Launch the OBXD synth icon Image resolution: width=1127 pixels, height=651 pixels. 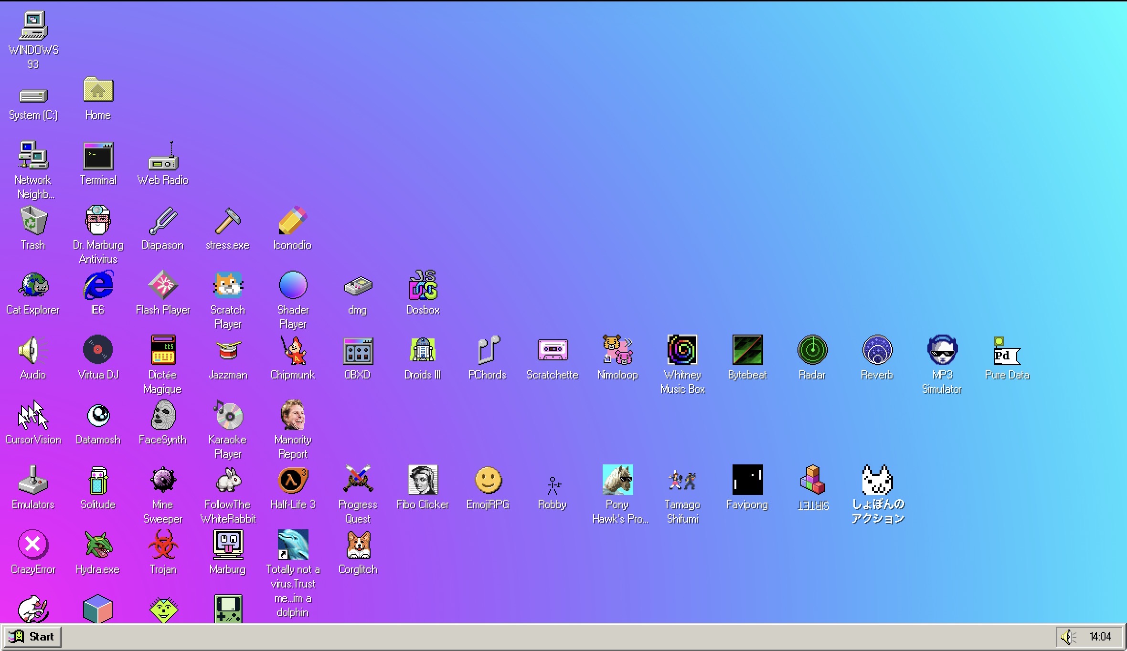coord(358,351)
